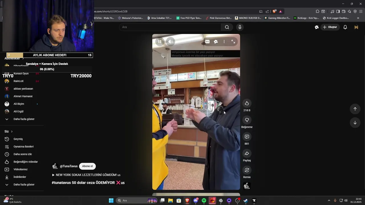The image size is (365, 205).
Task: Open Spotify from the taskbar
Action: 204,200
